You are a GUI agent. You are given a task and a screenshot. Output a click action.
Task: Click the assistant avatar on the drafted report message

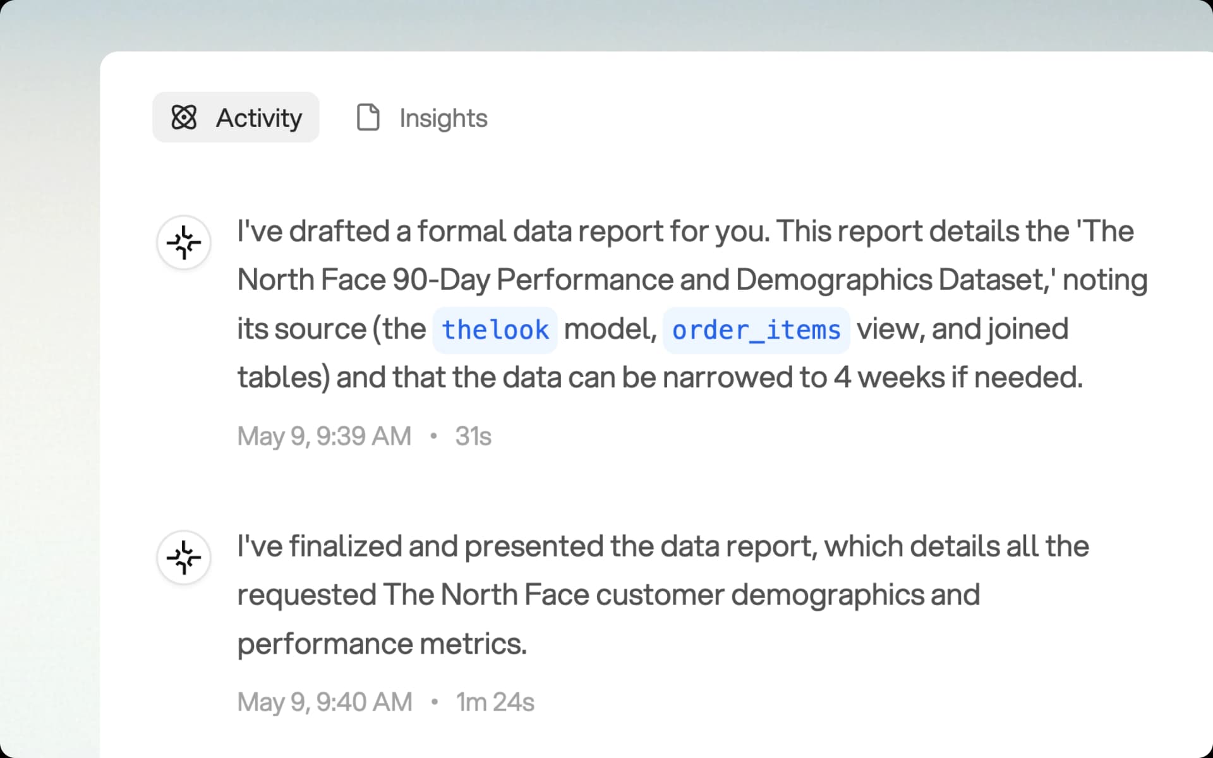coord(183,242)
